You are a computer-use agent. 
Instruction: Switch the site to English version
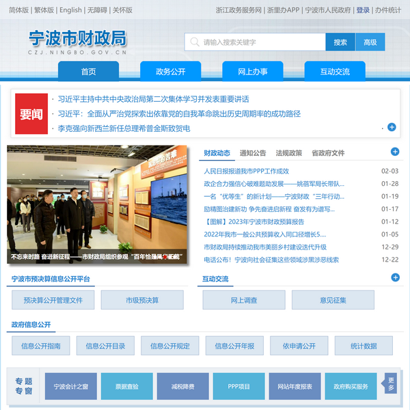click(70, 10)
